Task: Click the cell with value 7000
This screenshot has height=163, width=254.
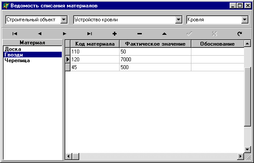Action: (155, 60)
